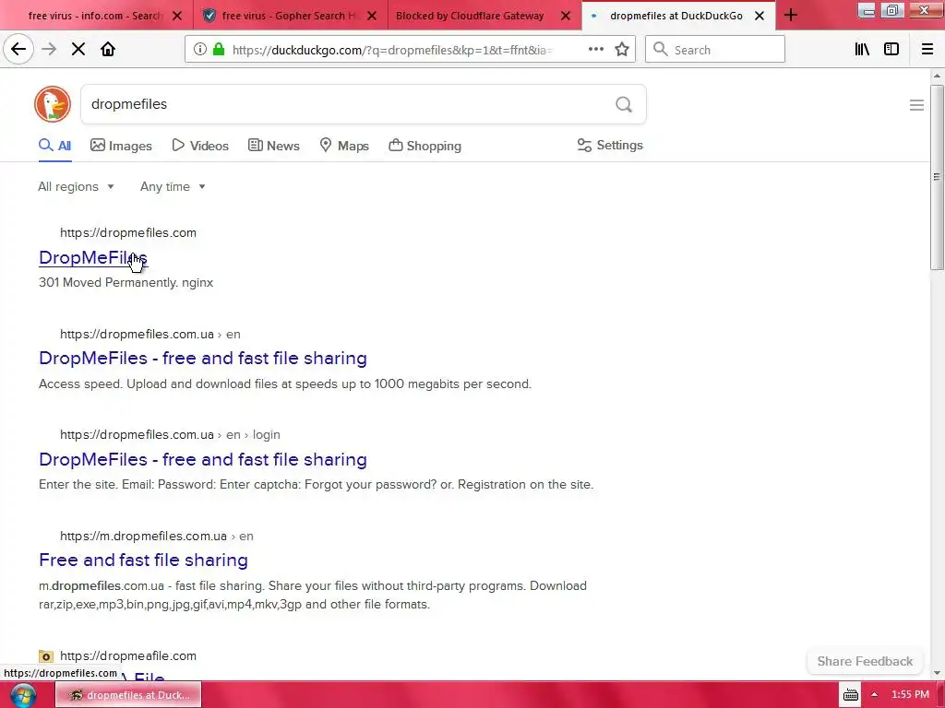Open the 'DropMeFiles' first result link
The width and height of the screenshot is (945, 708).
click(93, 257)
